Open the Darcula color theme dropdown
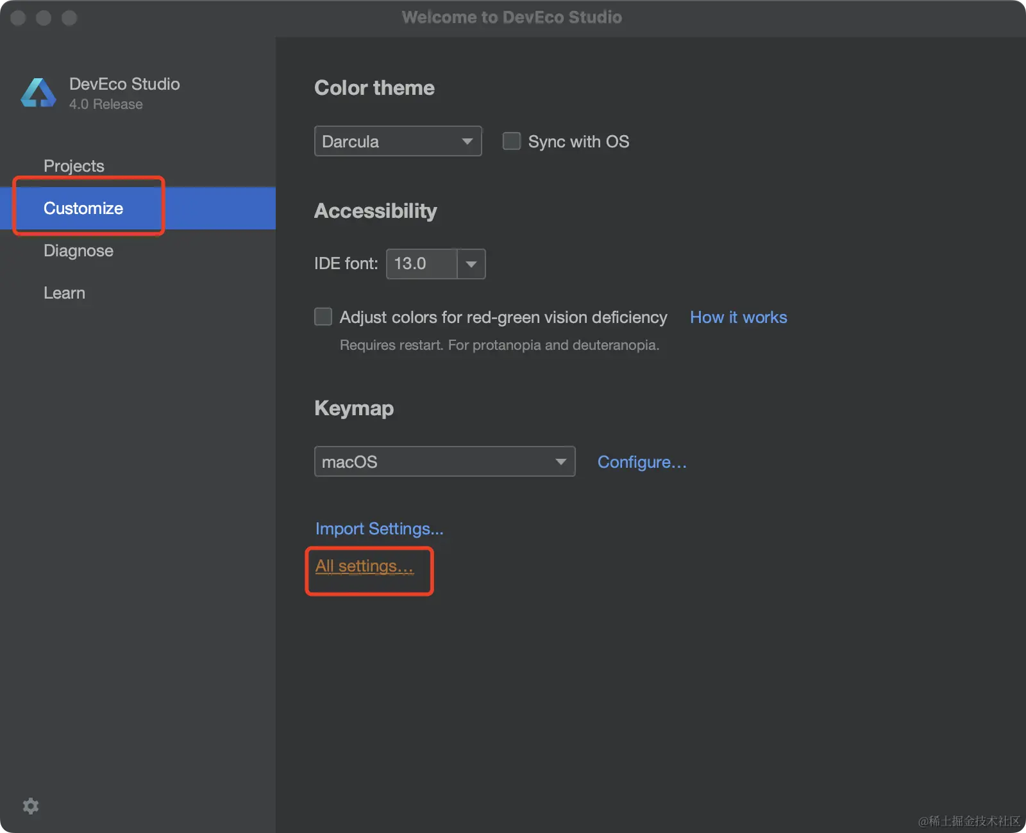 click(398, 141)
